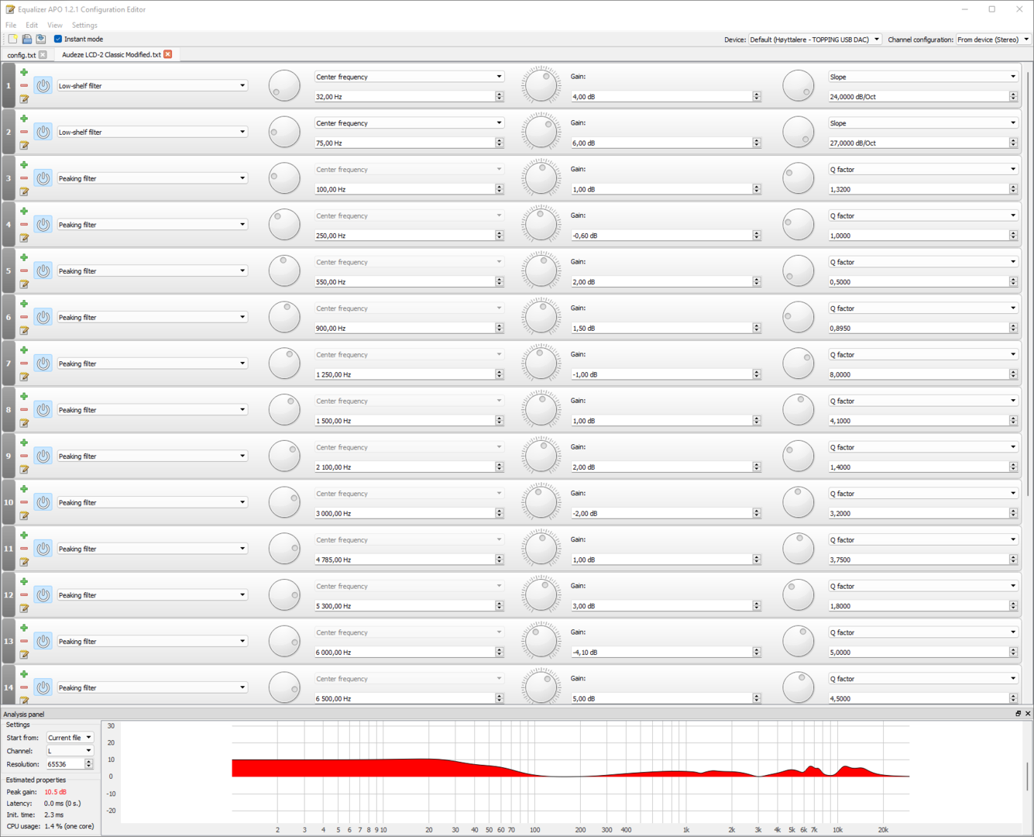The height and width of the screenshot is (837, 1034).
Task: Delete filter 6 using its red minus icon
Action: [24, 317]
